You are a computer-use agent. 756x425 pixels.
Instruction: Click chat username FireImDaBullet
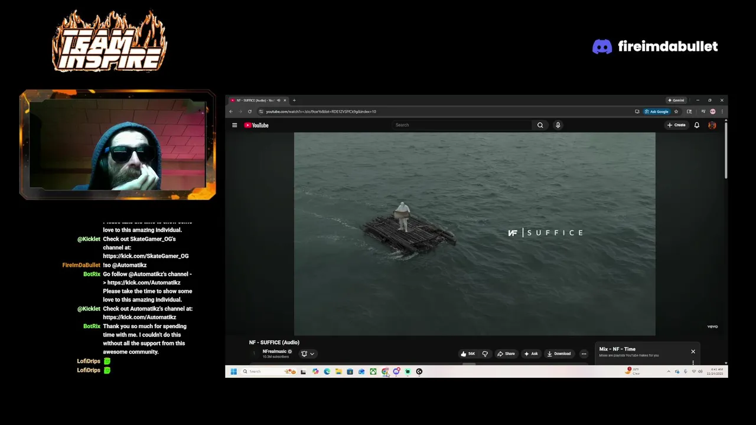[82, 265]
